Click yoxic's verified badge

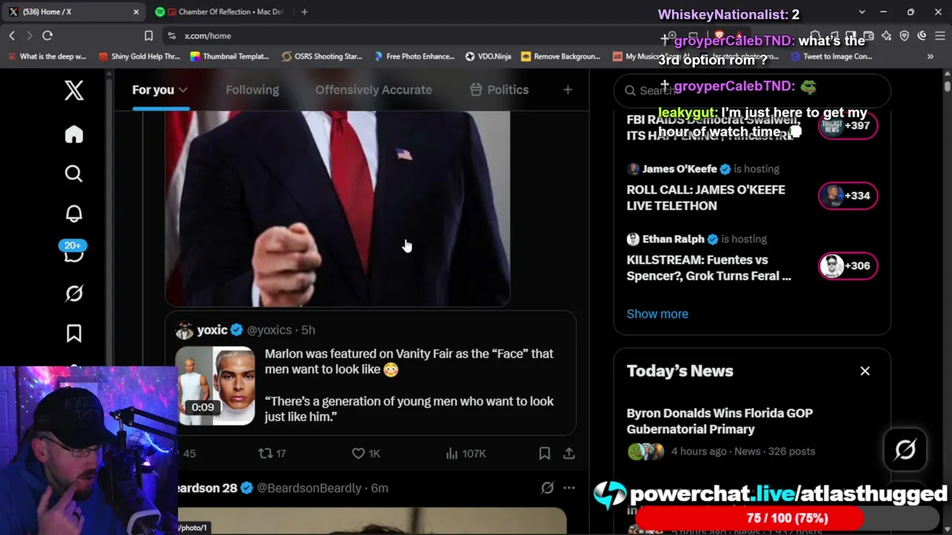click(237, 330)
